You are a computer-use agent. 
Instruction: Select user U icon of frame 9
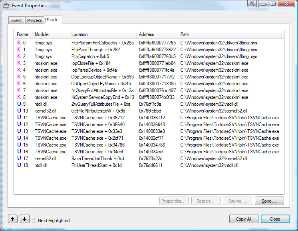click(19, 104)
